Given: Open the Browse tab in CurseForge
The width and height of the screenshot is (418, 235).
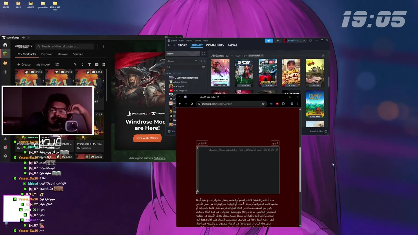Looking at the screenshot, I should pyautogui.click(x=63, y=54).
